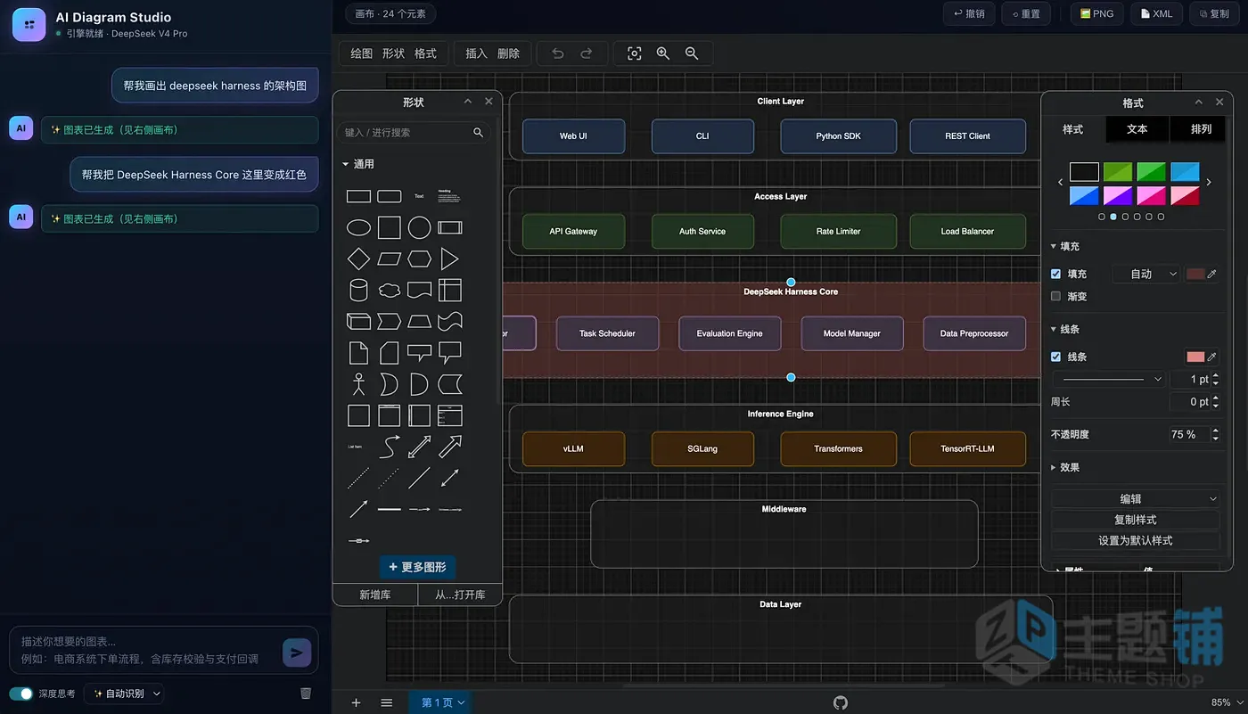
Task: Pick the ellipse shape from the shapes library
Action: (358, 228)
